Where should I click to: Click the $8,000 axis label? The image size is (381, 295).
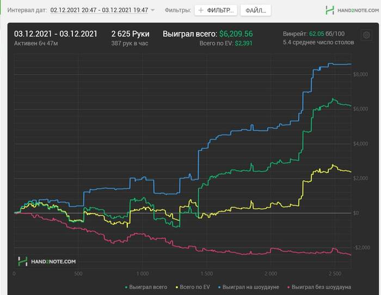tap(360, 75)
